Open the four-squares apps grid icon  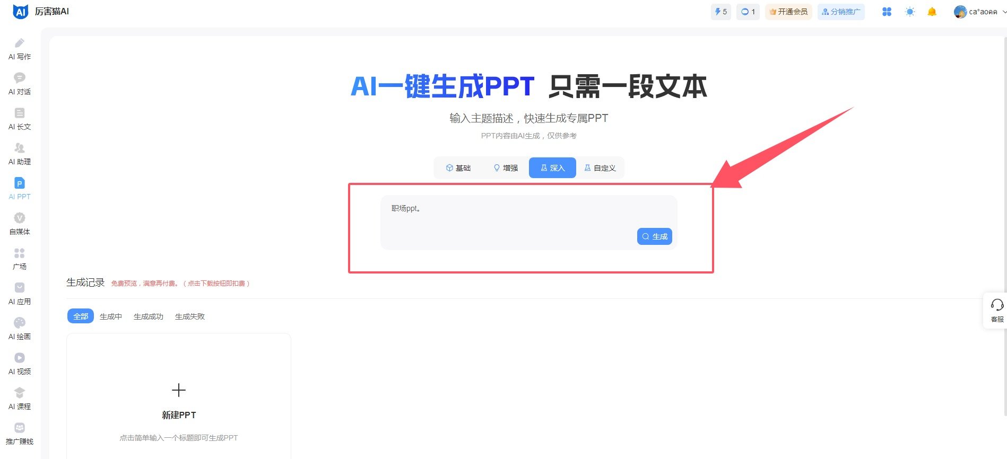coord(887,12)
